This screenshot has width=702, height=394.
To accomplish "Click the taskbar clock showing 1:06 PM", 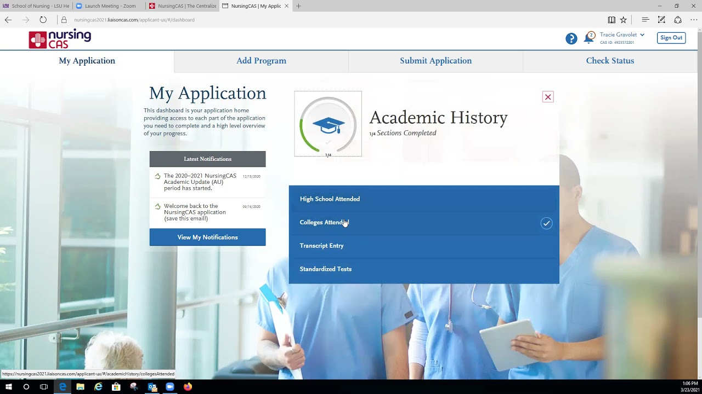I will 690,386.
